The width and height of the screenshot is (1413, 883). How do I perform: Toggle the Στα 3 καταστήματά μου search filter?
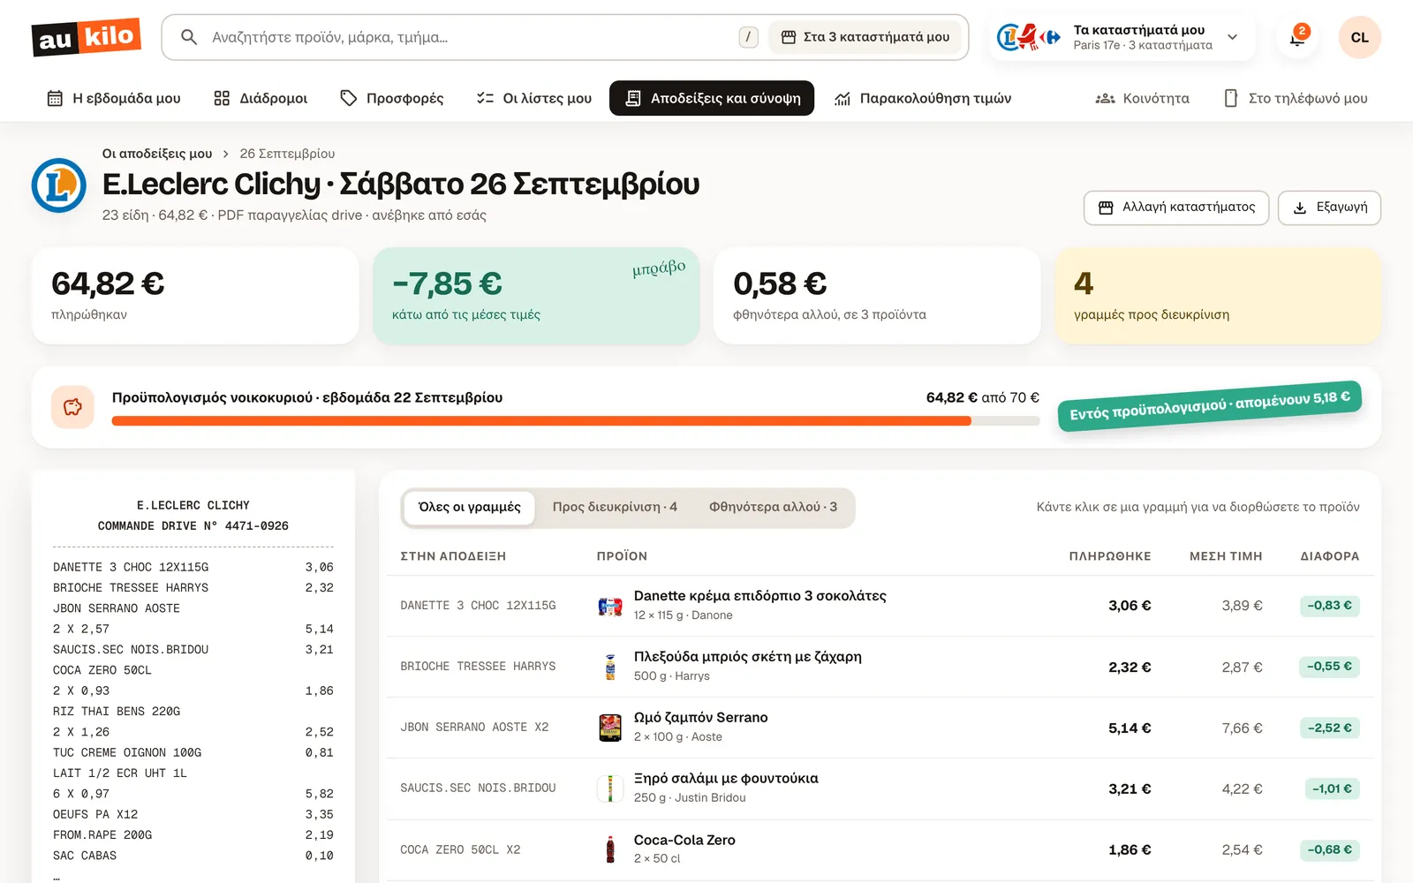(865, 37)
